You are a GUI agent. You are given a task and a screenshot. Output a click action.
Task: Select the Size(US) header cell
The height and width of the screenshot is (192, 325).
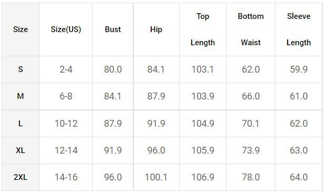(66, 29)
